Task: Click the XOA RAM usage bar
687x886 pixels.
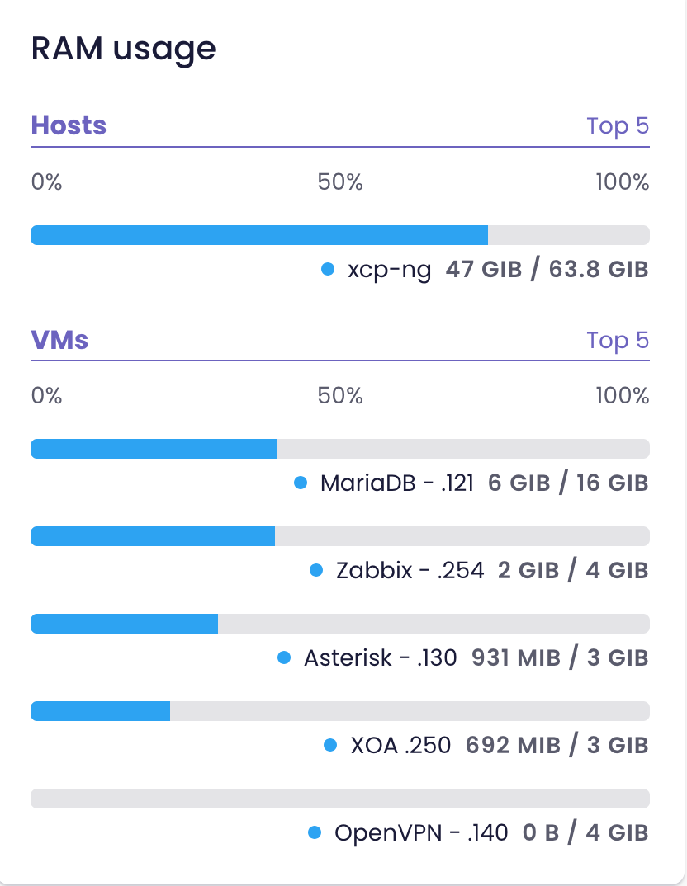Action: tap(340, 711)
